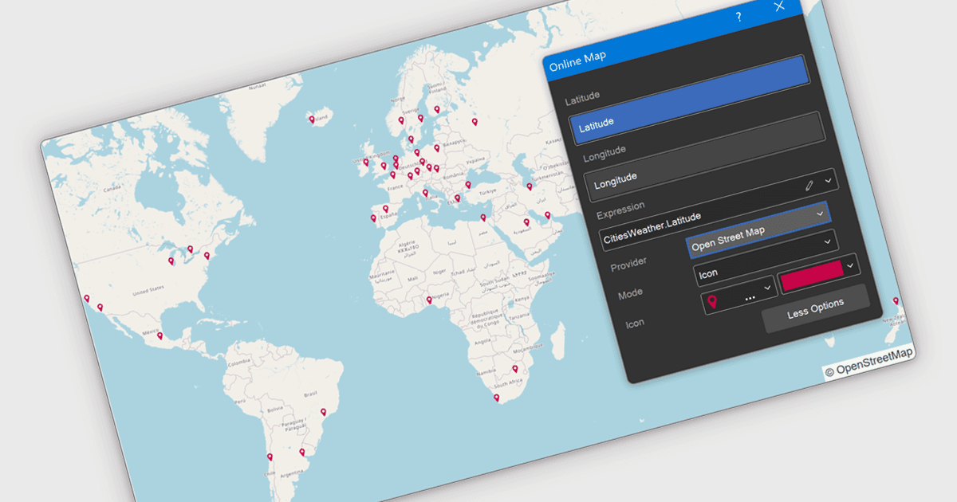Image resolution: width=957 pixels, height=502 pixels.
Task: Open the OpenStreetMap attribution link
Action: (x=870, y=363)
